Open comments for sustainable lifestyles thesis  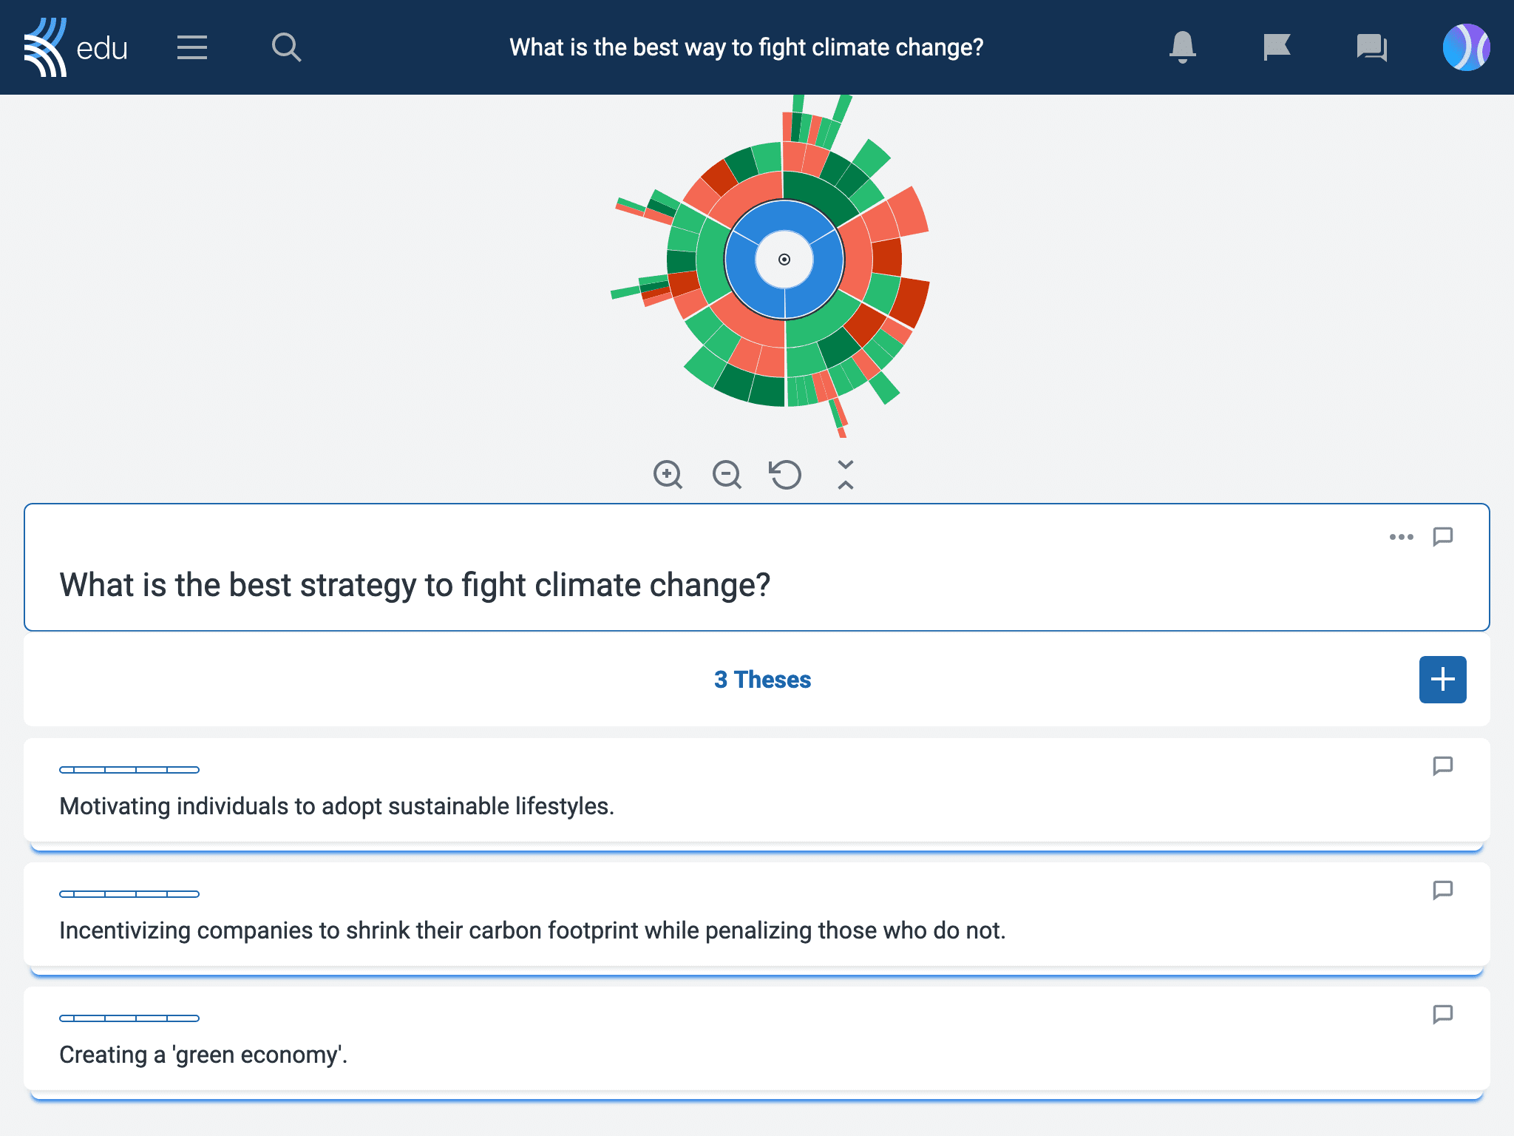point(1442,765)
